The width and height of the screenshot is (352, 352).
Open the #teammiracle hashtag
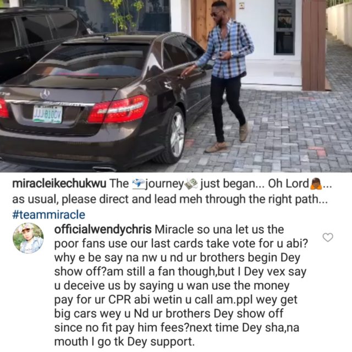click(49, 215)
